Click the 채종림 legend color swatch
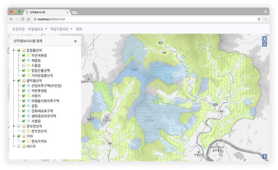Image resolution: width=278 pixels, height=170 pixels. coord(28,61)
